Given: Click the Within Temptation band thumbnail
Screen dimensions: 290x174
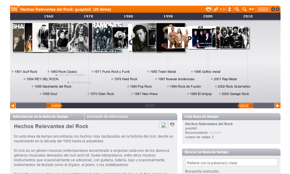Looking at the screenshot, I should (202, 38).
